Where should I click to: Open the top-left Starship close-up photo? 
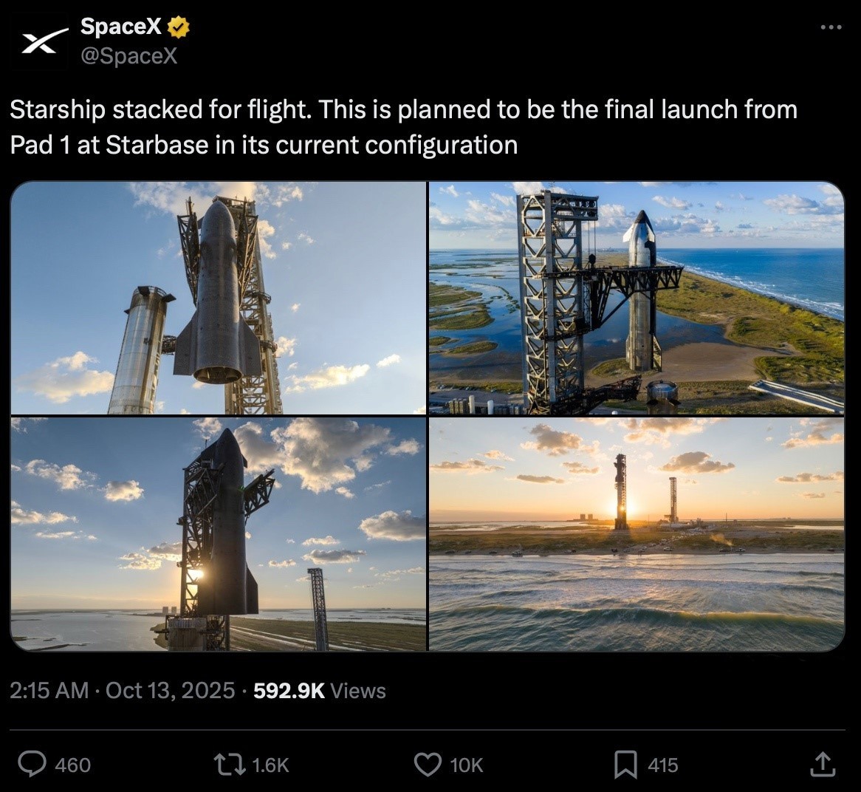219,298
